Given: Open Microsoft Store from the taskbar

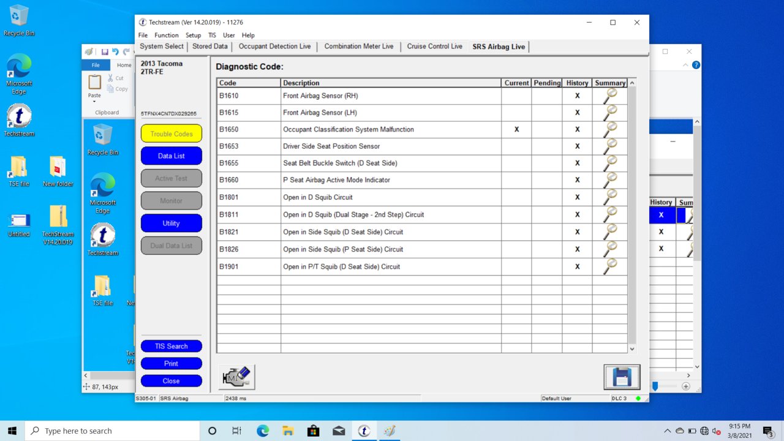Looking at the screenshot, I should tap(313, 431).
